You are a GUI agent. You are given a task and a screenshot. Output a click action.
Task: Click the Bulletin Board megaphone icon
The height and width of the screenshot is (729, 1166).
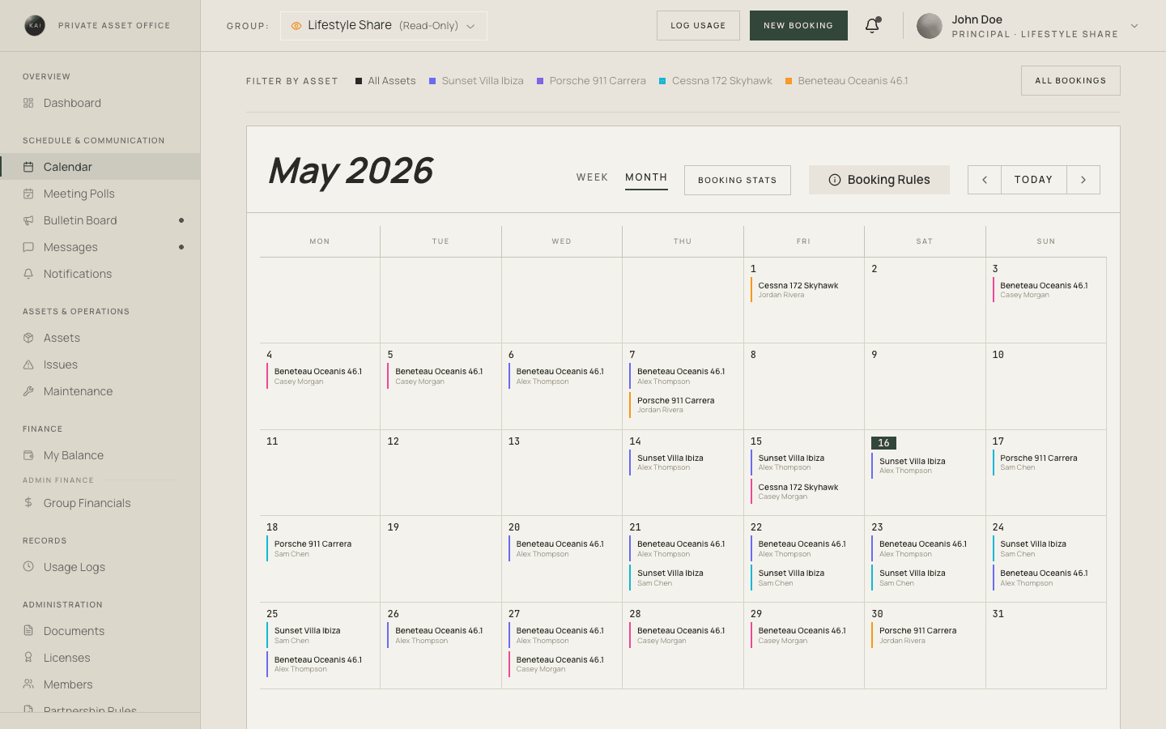tap(28, 220)
